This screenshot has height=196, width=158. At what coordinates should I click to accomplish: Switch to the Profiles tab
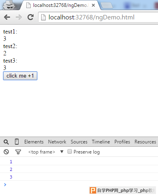click(122, 142)
